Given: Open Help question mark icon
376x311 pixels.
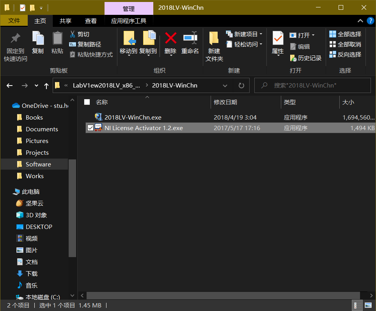Looking at the screenshot, I should [x=370, y=21].
